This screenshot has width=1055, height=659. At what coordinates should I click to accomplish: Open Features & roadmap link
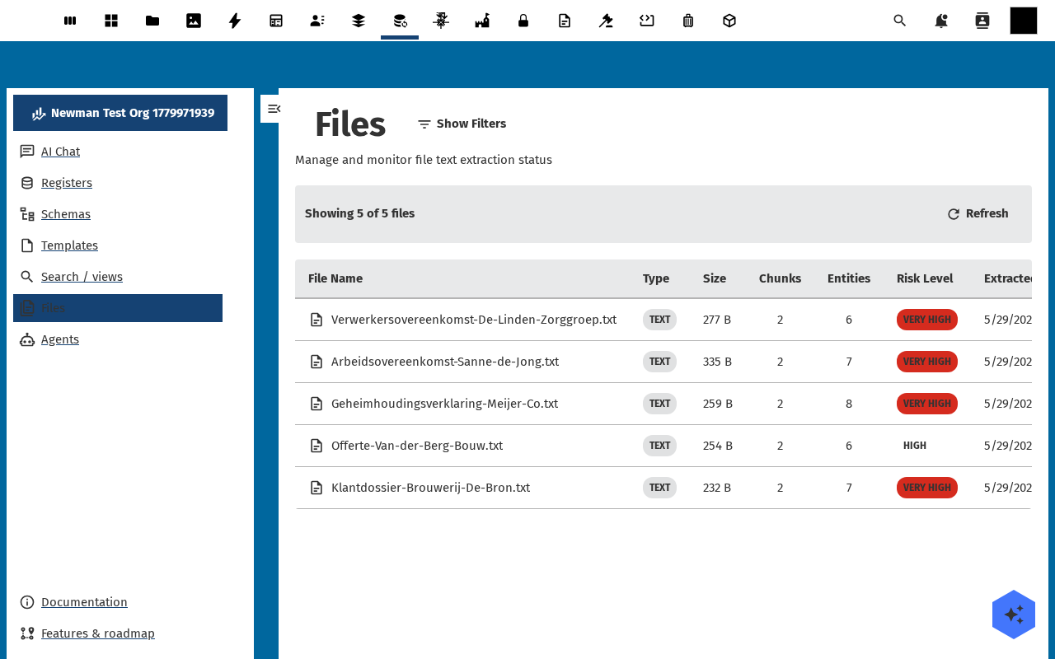98,633
